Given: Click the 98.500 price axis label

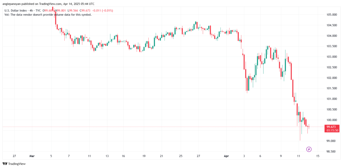Looking at the screenshot, I should [x=331, y=152].
